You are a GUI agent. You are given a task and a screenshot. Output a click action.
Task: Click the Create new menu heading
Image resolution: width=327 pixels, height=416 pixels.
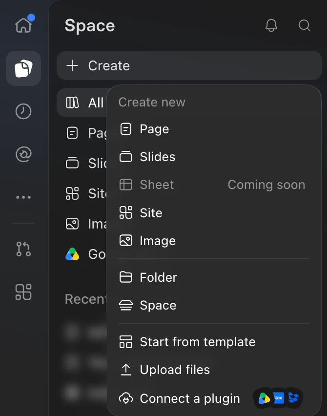pos(152,102)
